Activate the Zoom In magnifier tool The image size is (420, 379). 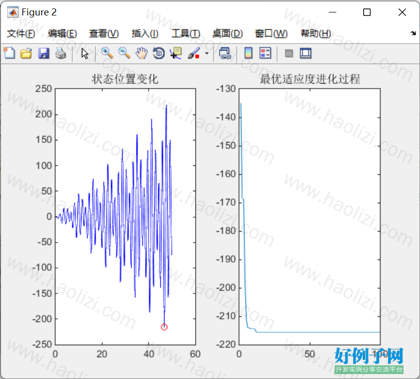click(107, 53)
